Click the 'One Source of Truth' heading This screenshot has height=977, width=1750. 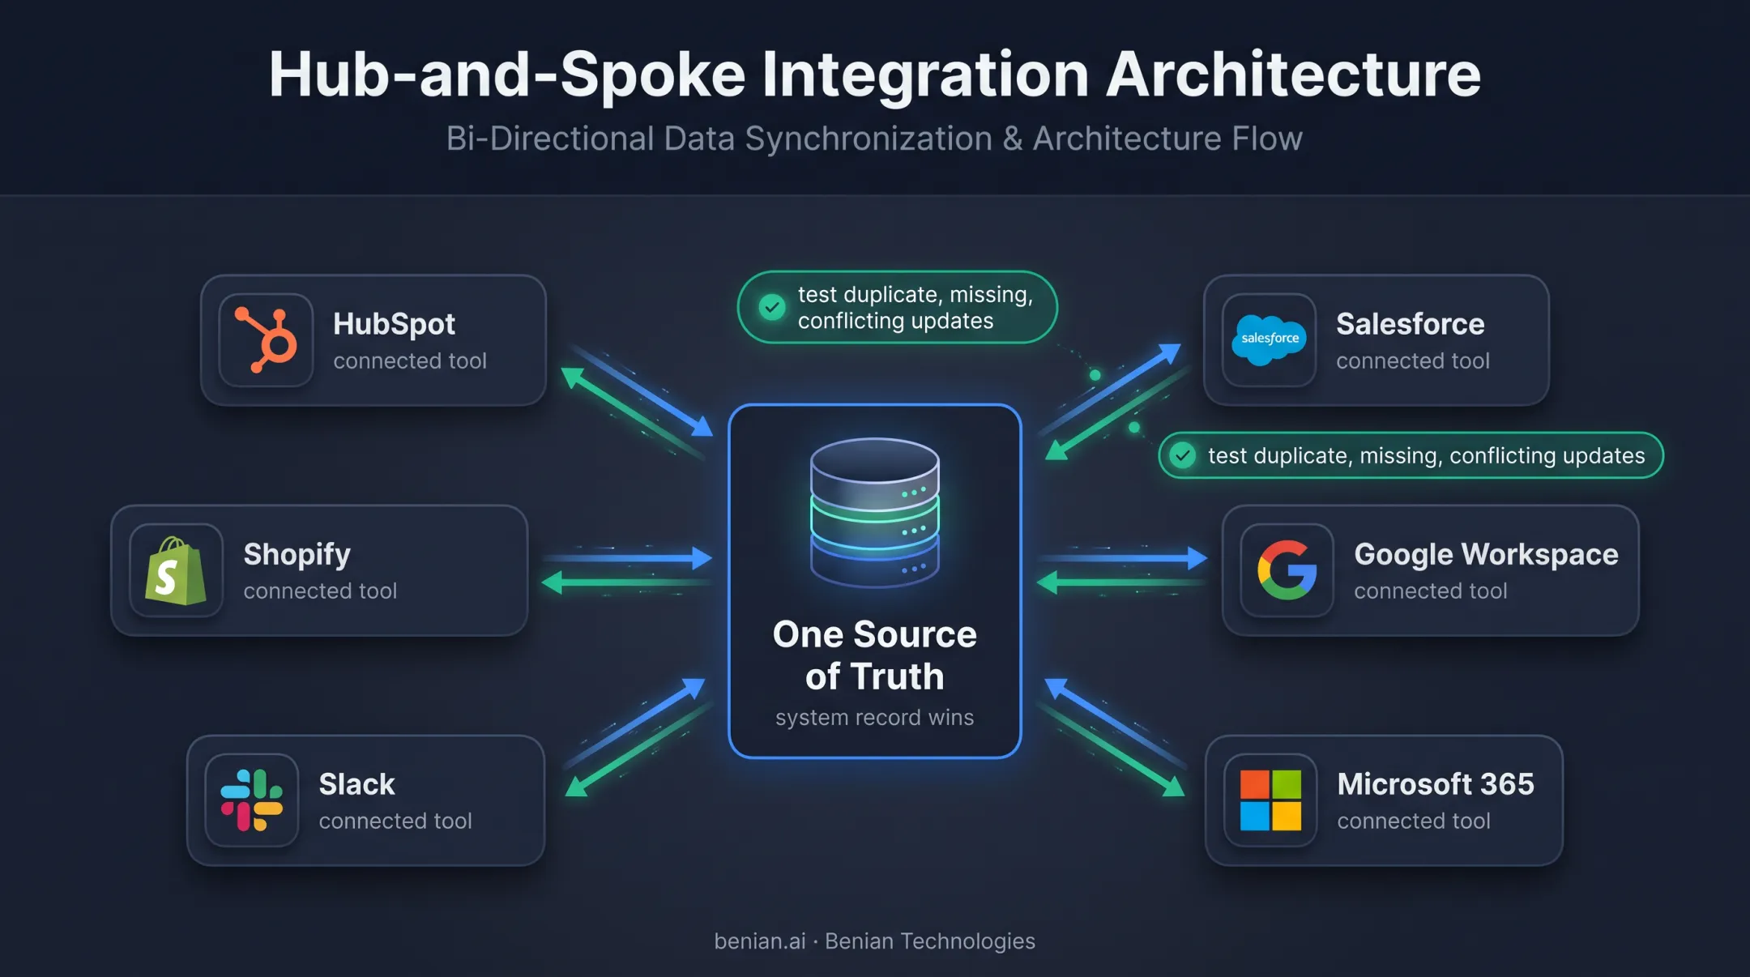875,655
